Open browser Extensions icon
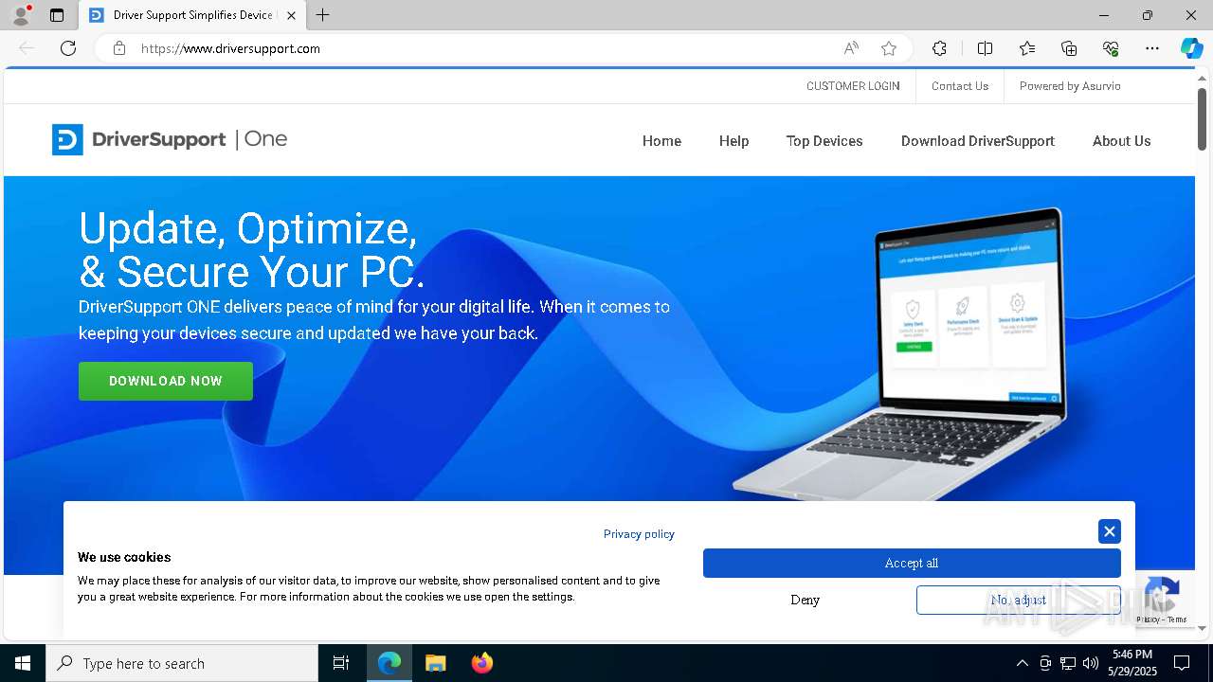The height and width of the screenshot is (682, 1213). click(x=939, y=48)
